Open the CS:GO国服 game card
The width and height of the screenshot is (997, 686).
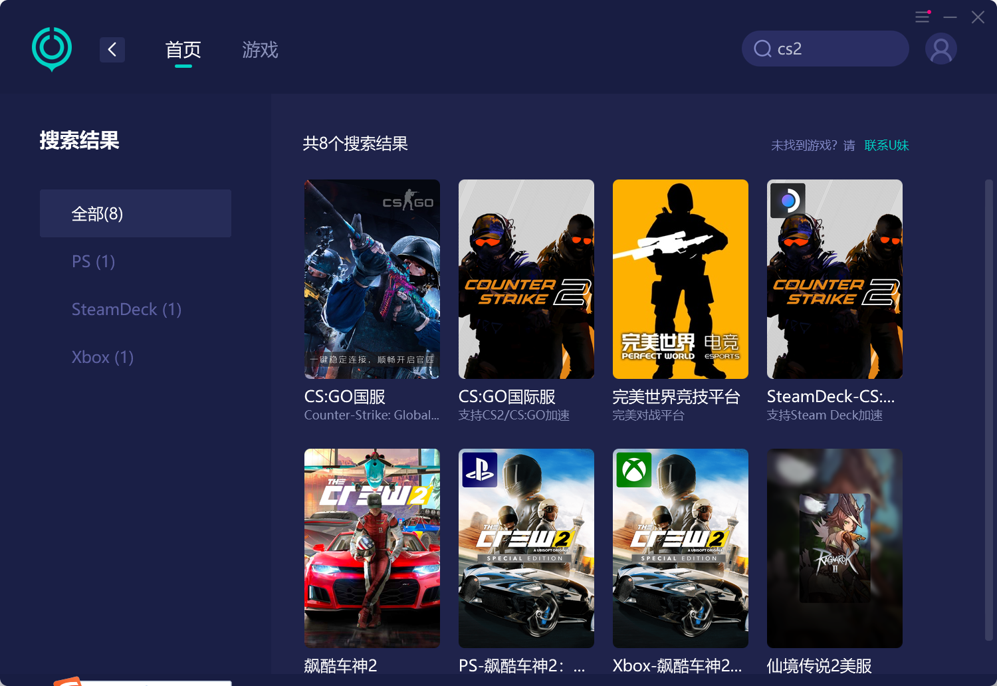pos(372,279)
